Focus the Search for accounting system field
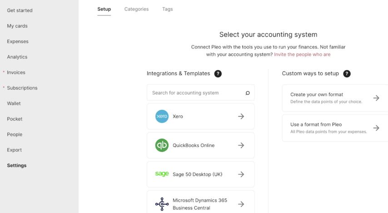Viewport: 388px width, 213px height. click(201, 93)
